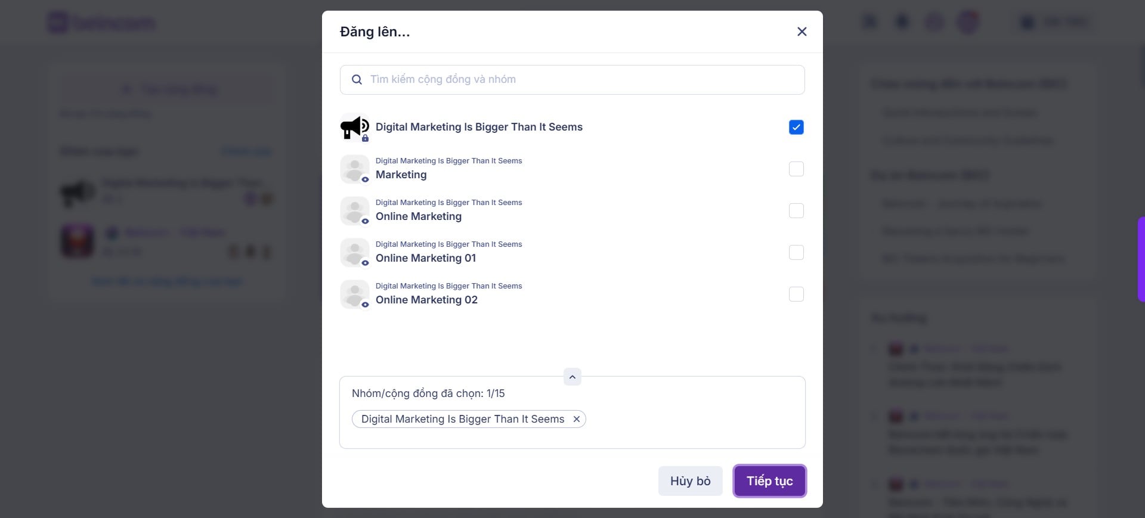Image resolution: width=1145 pixels, height=518 pixels.
Task: Click the Online Marketing 02 avatar
Action: tap(354, 294)
